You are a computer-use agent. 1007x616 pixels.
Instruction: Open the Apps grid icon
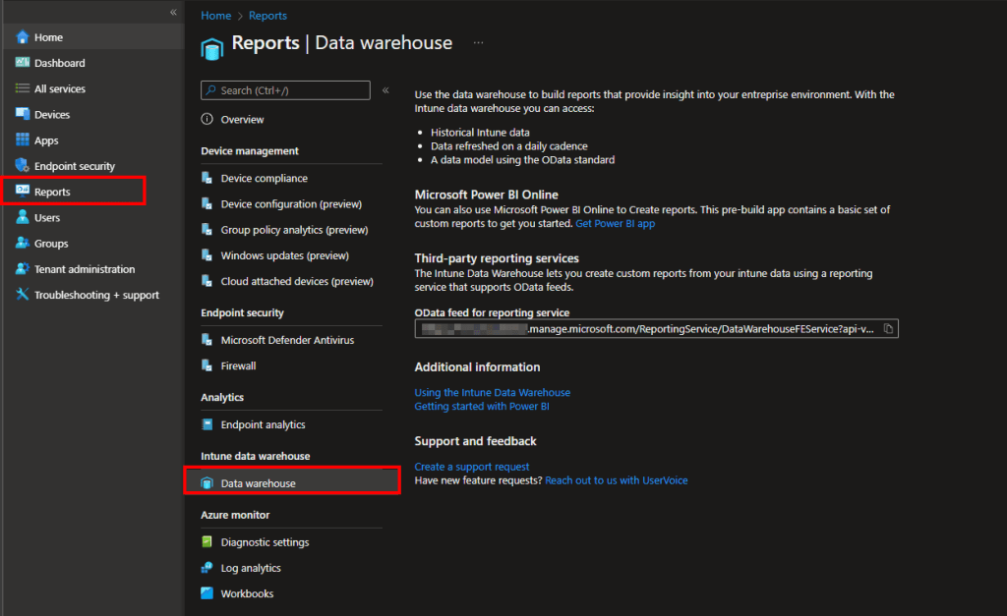(x=23, y=140)
